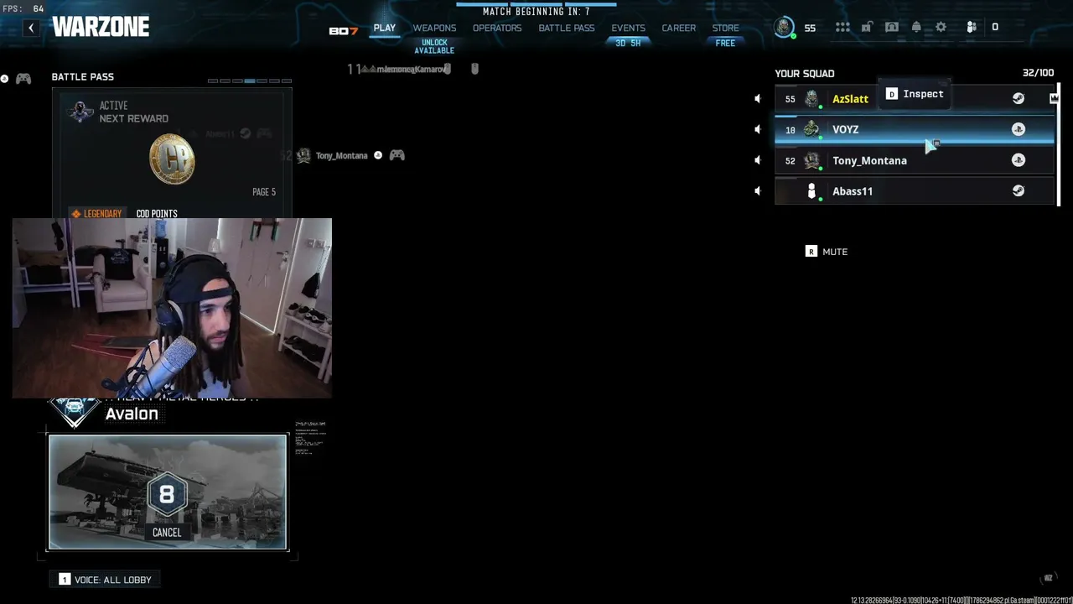
Task: Click the Steam platform icon on Abass11's row
Action: 1019,191
